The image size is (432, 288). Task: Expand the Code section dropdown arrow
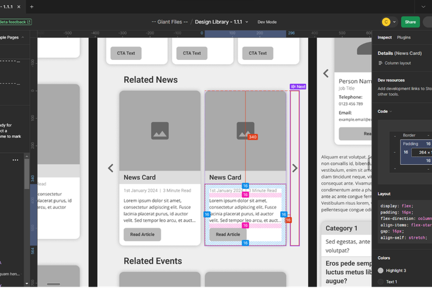pos(391,112)
